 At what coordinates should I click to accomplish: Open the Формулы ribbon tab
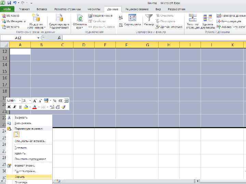94,9
